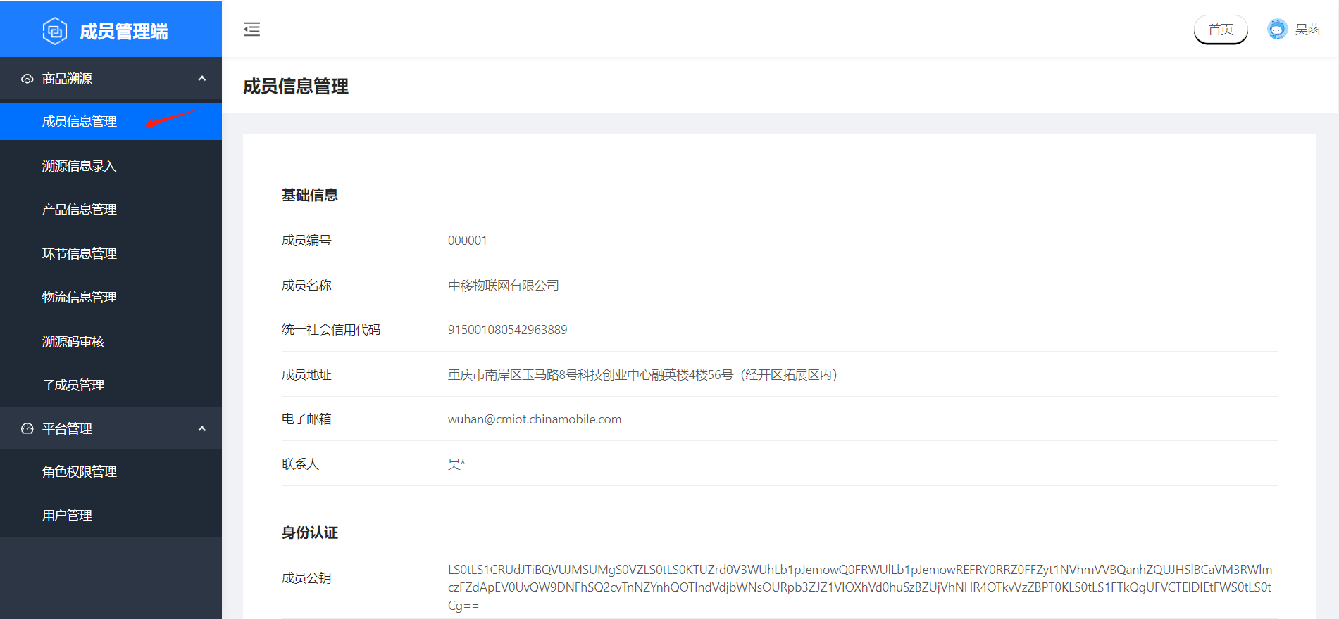Open 环节信息管理 in sidebar
Image resolution: width=1339 pixels, height=619 pixels.
(x=80, y=254)
